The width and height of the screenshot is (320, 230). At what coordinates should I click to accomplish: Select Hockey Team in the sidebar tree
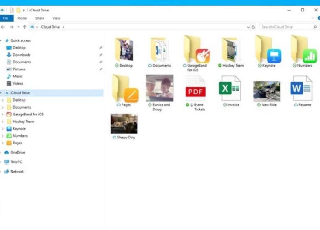point(23,121)
